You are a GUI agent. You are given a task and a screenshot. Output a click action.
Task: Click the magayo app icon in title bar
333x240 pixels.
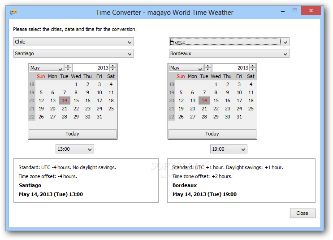click(x=13, y=12)
